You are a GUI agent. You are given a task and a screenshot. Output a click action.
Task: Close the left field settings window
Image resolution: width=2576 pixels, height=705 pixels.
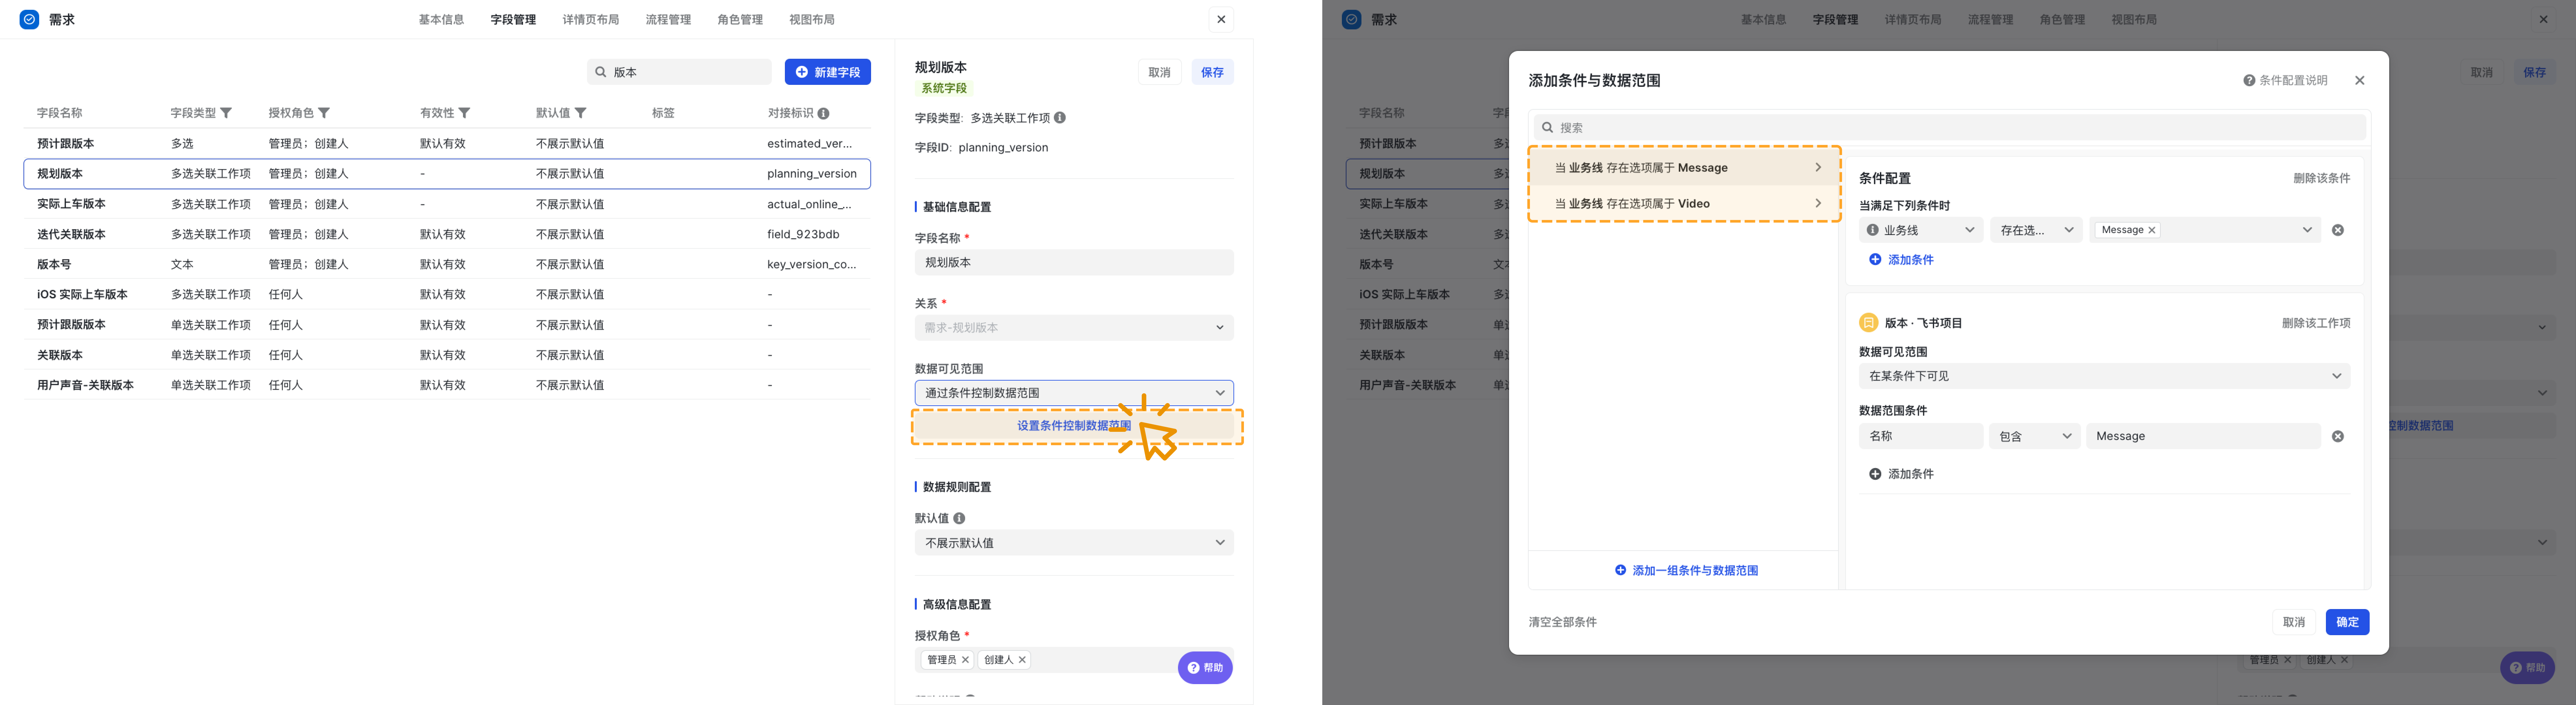coord(1221,19)
